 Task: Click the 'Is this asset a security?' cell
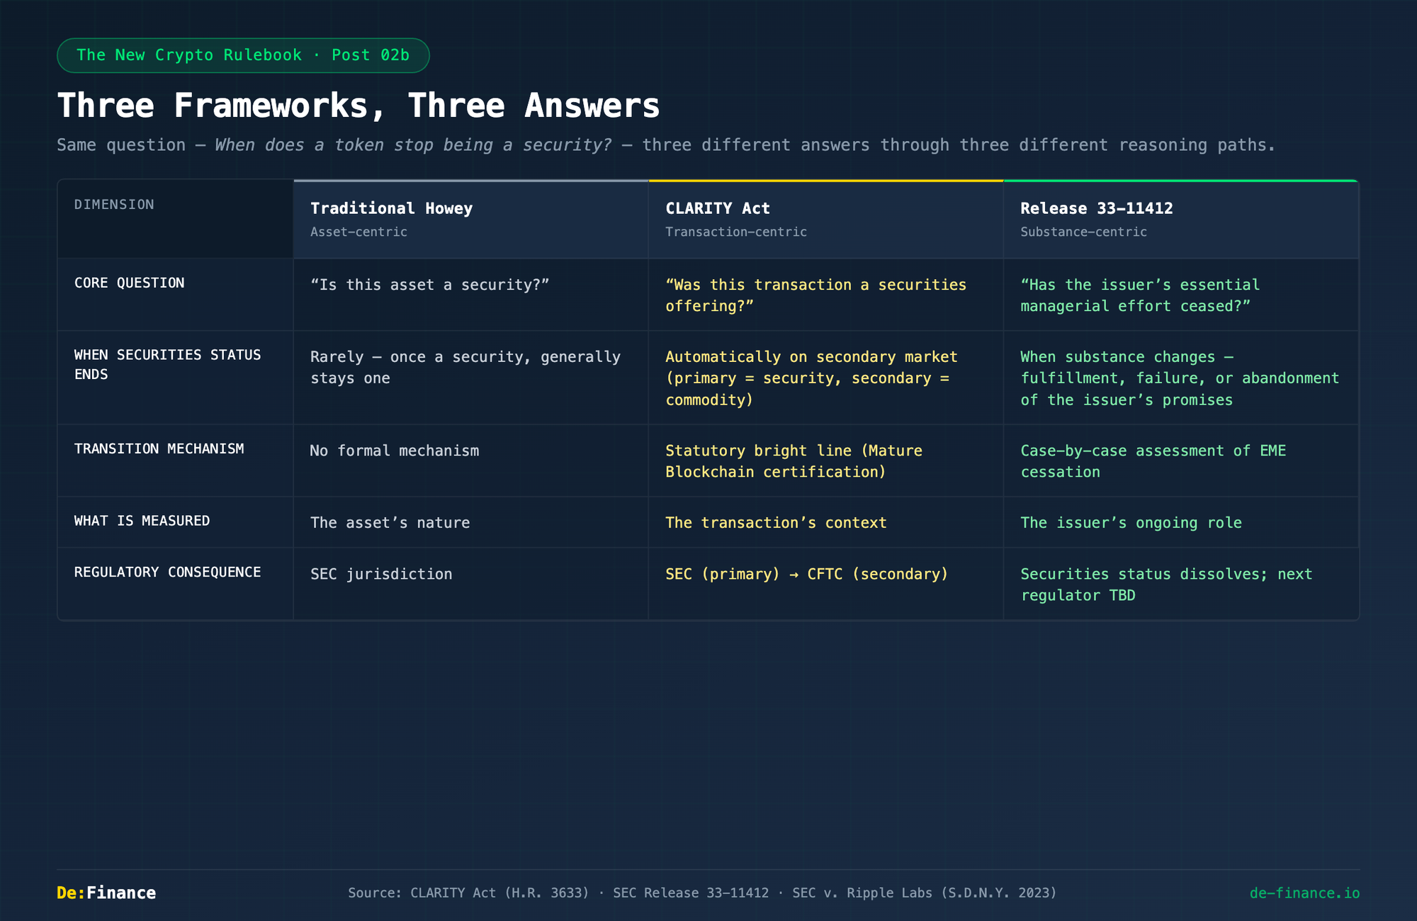429,284
